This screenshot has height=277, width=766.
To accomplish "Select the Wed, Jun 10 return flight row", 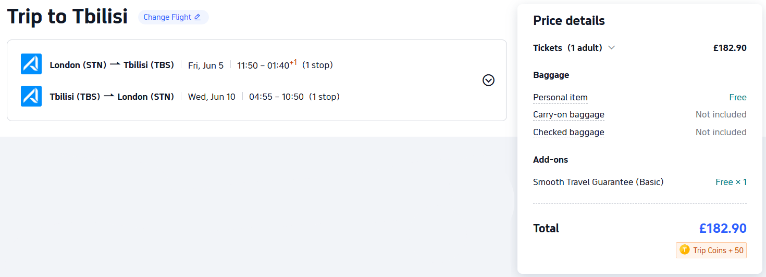I will 212,97.
